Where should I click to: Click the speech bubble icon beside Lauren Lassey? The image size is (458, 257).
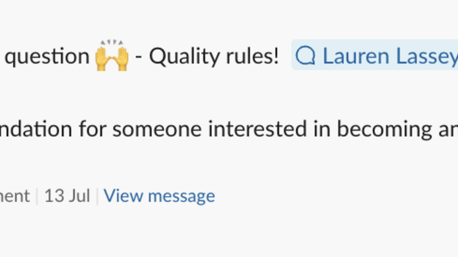[x=305, y=56]
